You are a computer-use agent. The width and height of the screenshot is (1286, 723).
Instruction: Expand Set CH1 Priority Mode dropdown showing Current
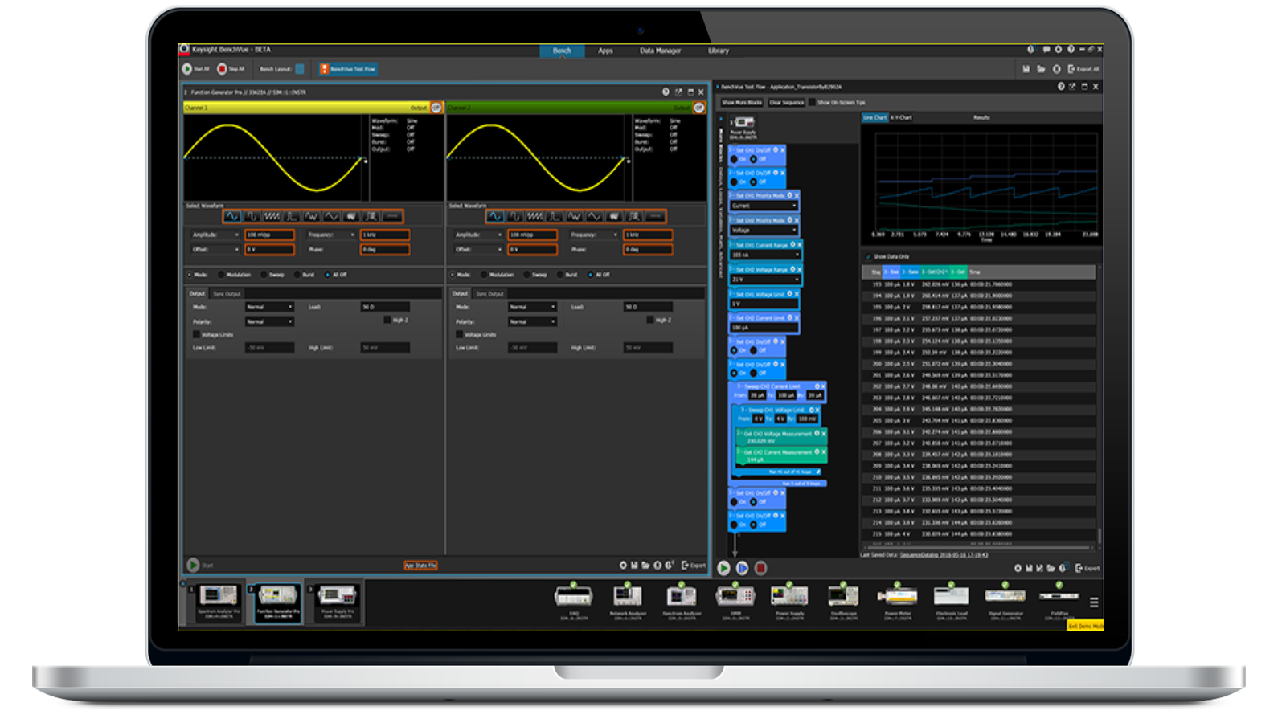coord(764,206)
